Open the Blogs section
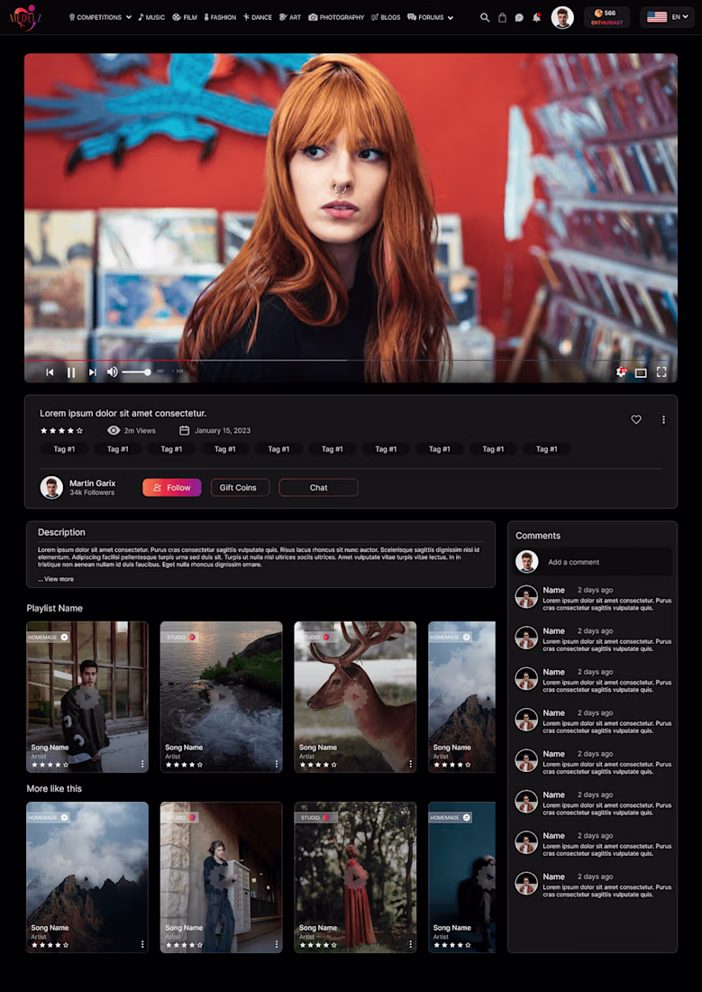 pyautogui.click(x=386, y=18)
